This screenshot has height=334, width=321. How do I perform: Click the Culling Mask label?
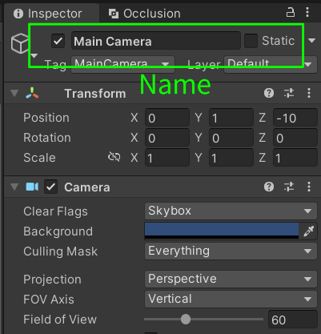click(x=61, y=252)
